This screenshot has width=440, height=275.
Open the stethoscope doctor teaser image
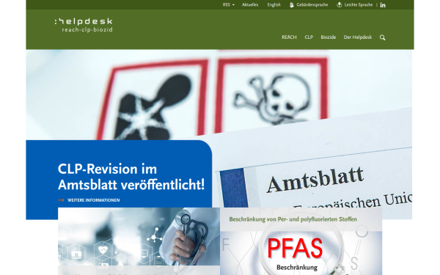click(139, 237)
